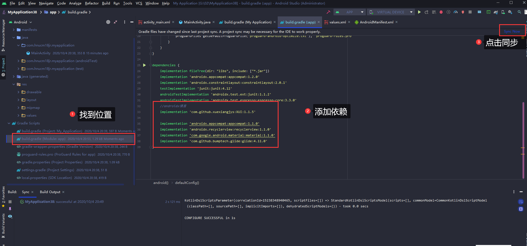Image resolution: width=527 pixels, height=246 pixels.
Task: Open the AVD Manager icon
Action: 503,12
